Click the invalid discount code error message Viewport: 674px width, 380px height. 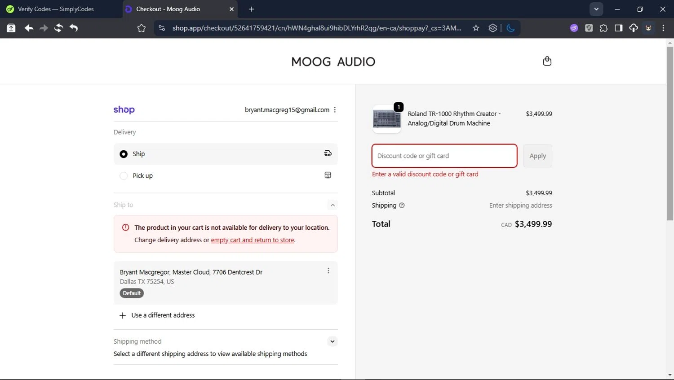(425, 174)
